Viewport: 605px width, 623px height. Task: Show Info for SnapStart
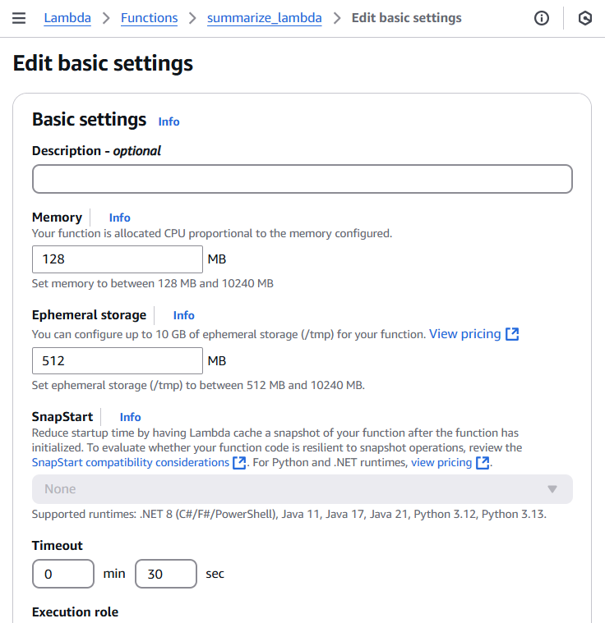click(130, 417)
